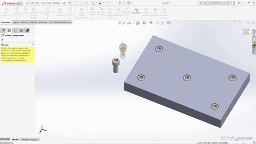Viewport: 256px width, 144px height.
Task: Switch to the PropertyManager tab icon
Action: [9, 30]
